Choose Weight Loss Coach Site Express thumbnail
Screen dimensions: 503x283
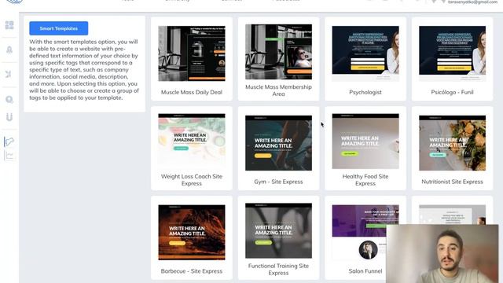click(x=192, y=140)
